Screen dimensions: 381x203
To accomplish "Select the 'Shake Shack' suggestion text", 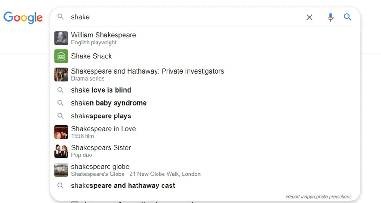I will pos(91,56).
